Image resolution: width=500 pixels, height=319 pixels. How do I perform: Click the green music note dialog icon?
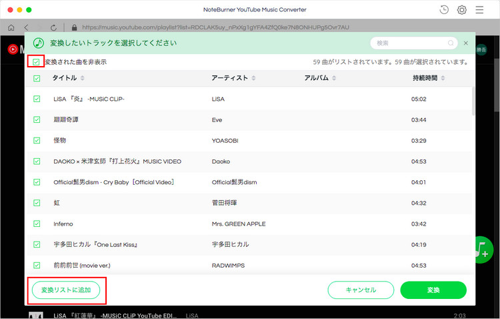coord(39,43)
